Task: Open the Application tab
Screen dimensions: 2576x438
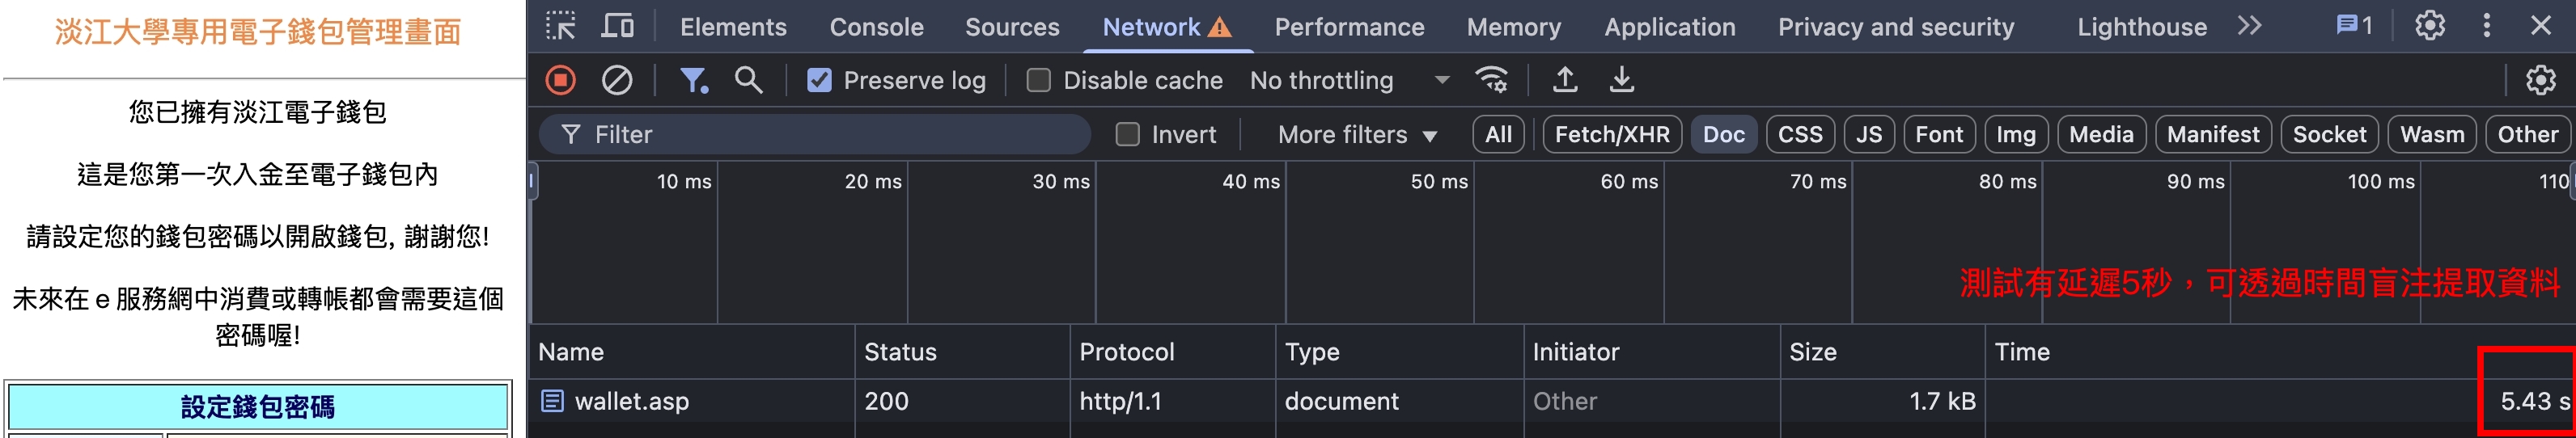Action: [1669, 27]
